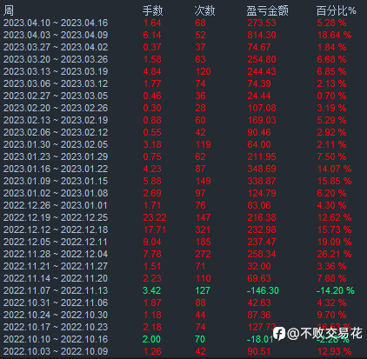Click the negative percentage -14.20 %

[x=336, y=290]
